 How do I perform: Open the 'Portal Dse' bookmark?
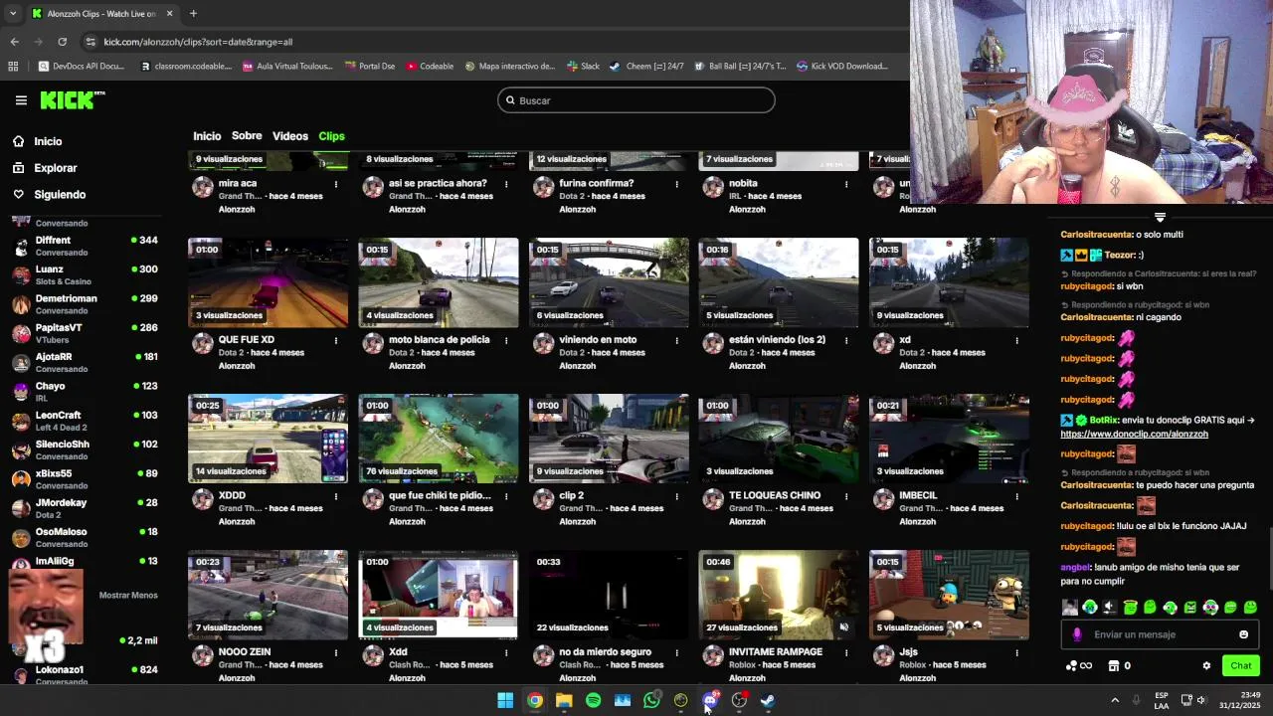coord(369,67)
